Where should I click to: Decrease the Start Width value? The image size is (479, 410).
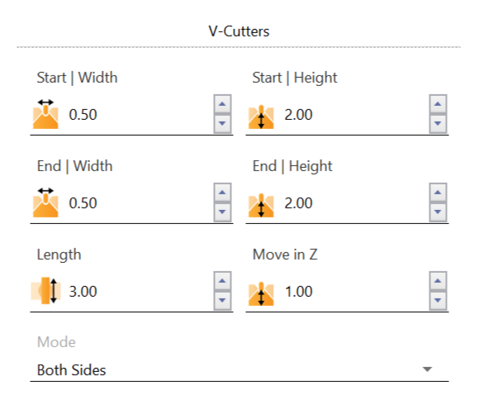[222, 123]
